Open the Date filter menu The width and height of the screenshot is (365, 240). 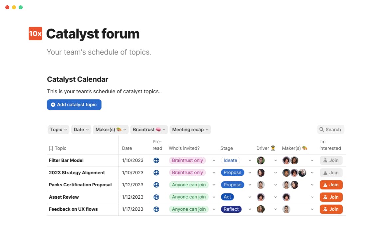click(81, 130)
